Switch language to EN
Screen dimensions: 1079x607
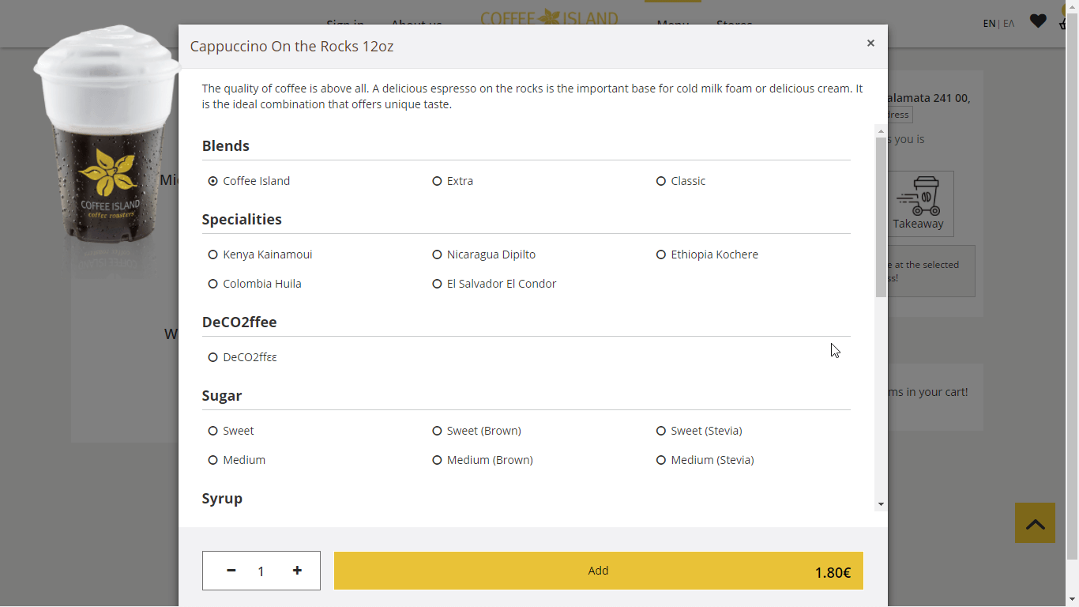(989, 23)
